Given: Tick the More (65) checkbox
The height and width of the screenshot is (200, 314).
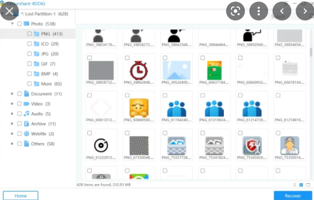Looking at the screenshot, I should click(29, 83).
